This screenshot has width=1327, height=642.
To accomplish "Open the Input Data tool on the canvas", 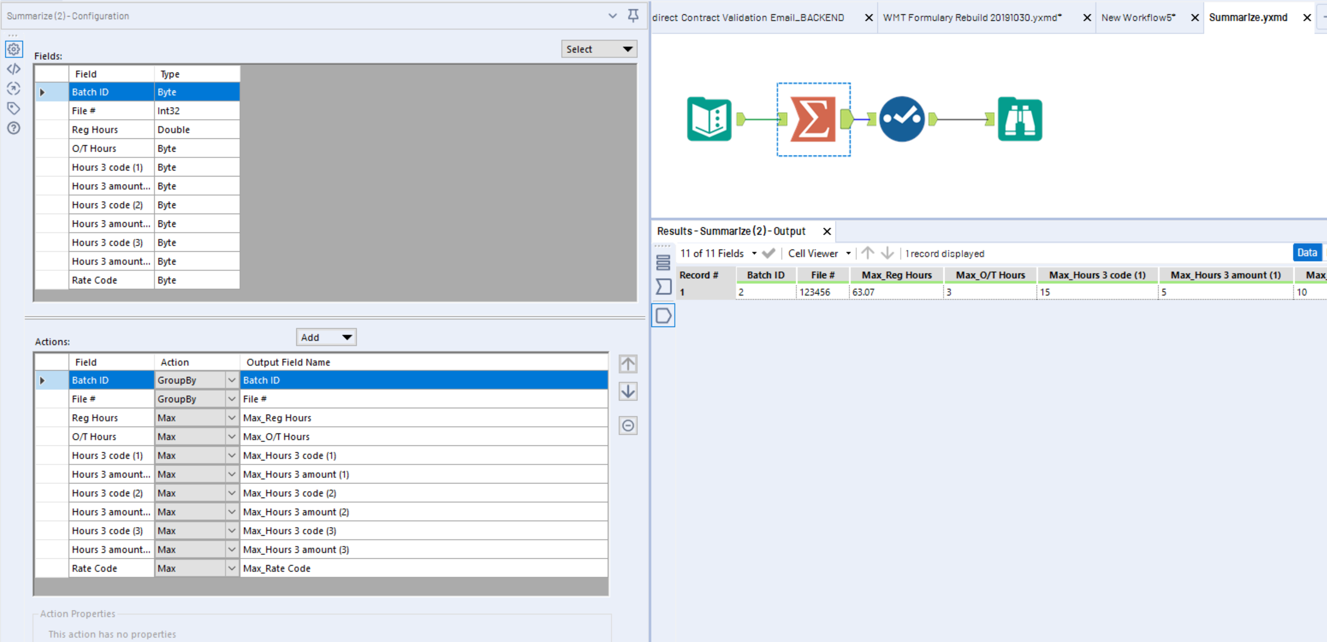I will tap(709, 119).
